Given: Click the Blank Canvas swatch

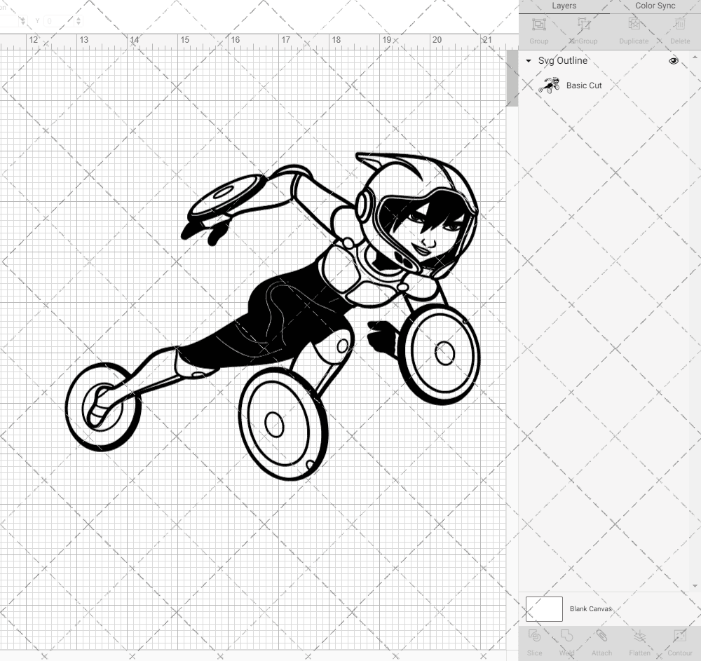Looking at the screenshot, I should [x=544, y=608].
